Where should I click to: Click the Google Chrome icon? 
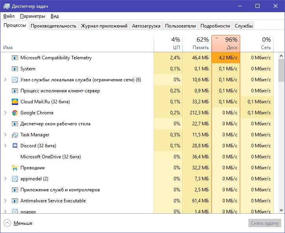15,113
